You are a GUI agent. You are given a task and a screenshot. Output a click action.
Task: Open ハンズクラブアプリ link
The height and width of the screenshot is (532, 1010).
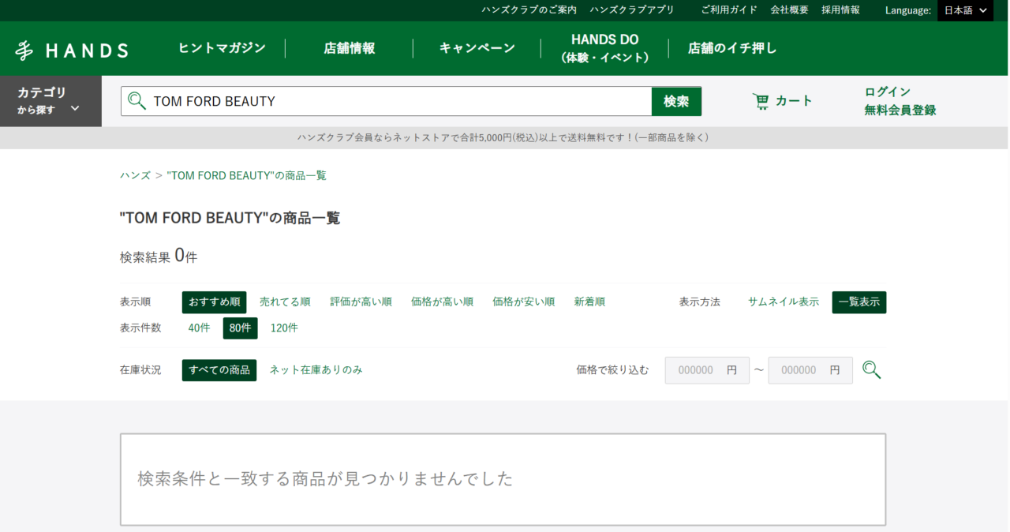[x=632, y=10]
